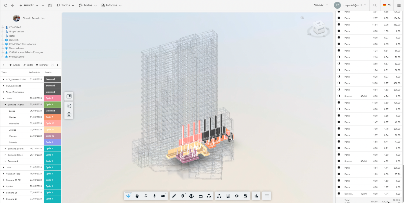The width and height of the screenshot is (404, 203).
Task: Click the RZ user avatar in the header
Action: pyautogui.click(x=337, y=5)
